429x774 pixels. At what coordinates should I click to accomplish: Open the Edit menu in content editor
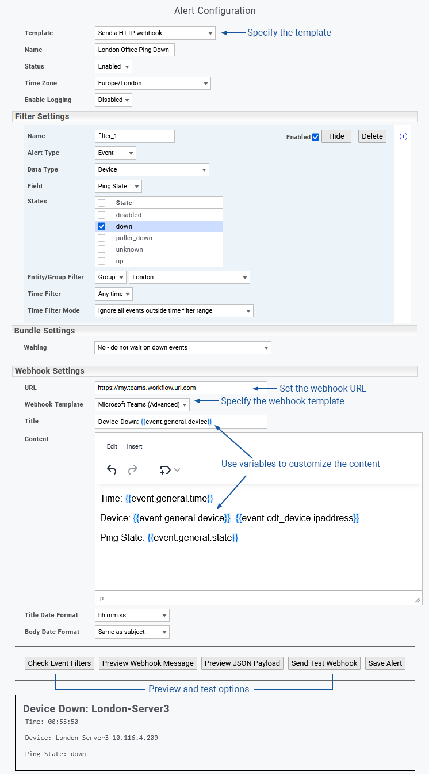[112, 446]
